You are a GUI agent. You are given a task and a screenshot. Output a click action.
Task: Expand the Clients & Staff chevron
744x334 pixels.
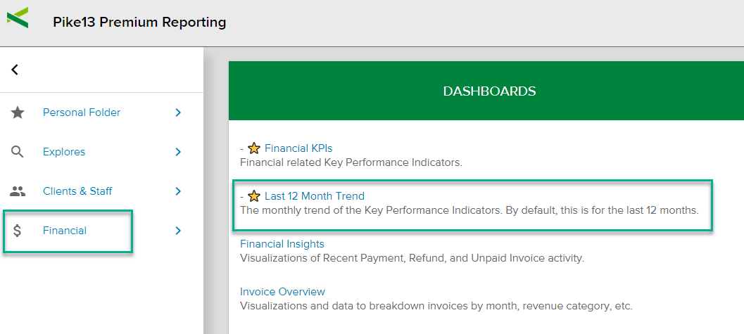(x=178, y=191)
